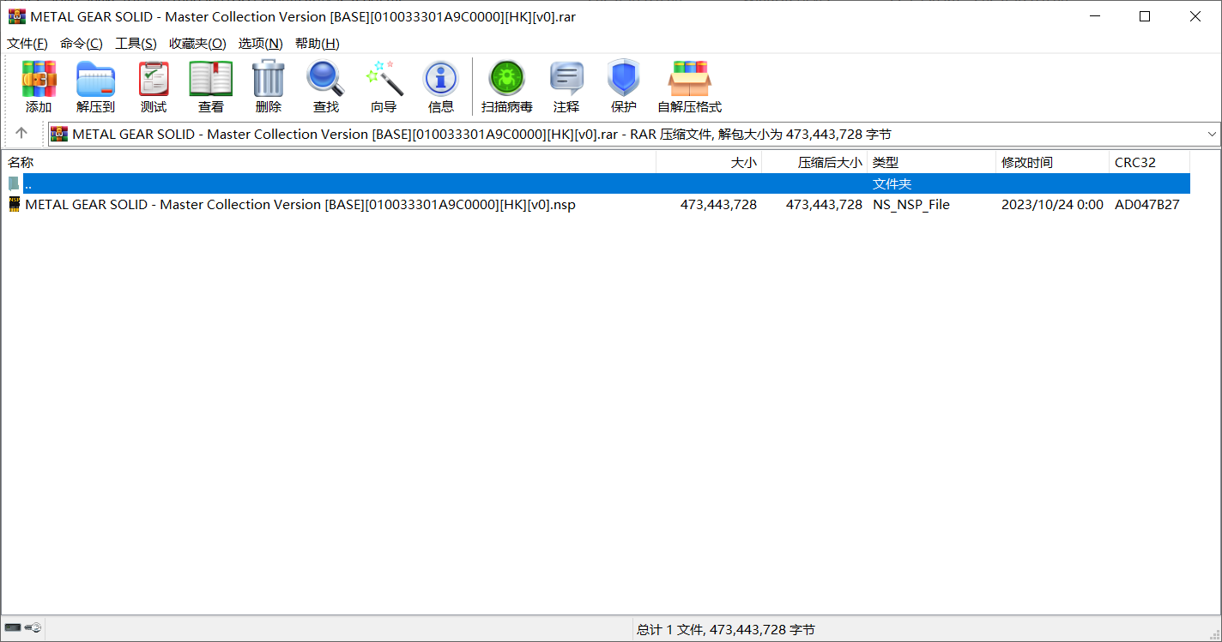Choose 自解压格式 (SFX) toolbar icon

pyautogui.click(x=689, y=80)
